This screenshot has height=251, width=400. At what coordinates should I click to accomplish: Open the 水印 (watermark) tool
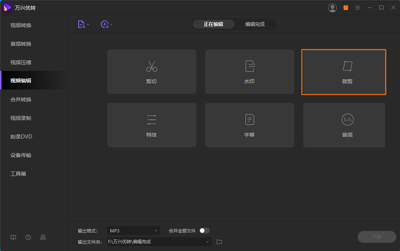pyautogui.click(x=249, y=72)
